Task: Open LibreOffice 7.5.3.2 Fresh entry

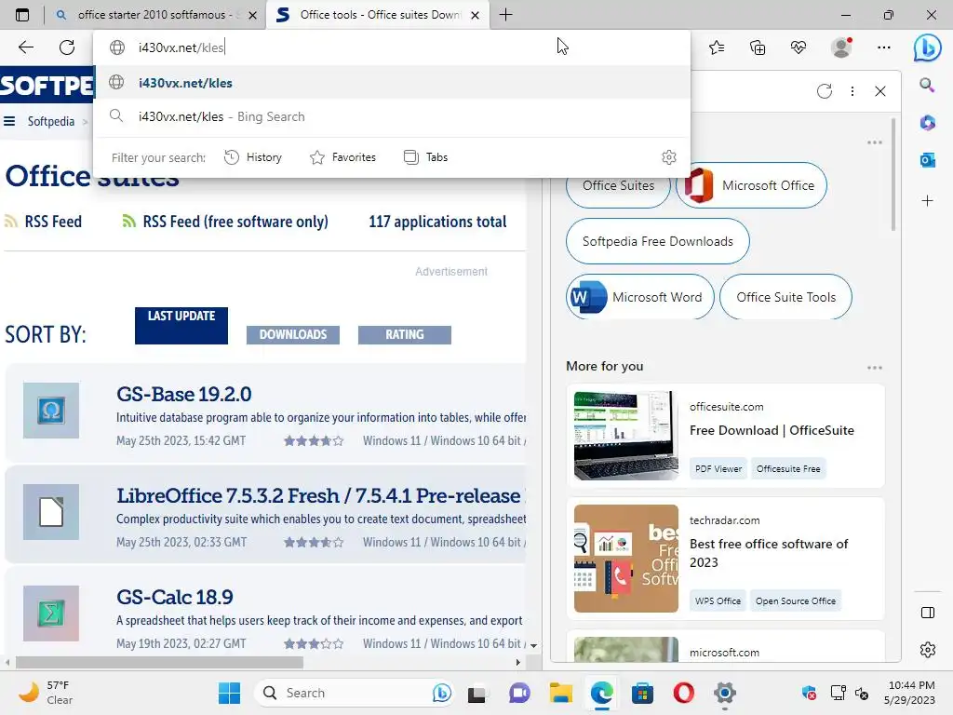Action: click(x=319, y=495)
